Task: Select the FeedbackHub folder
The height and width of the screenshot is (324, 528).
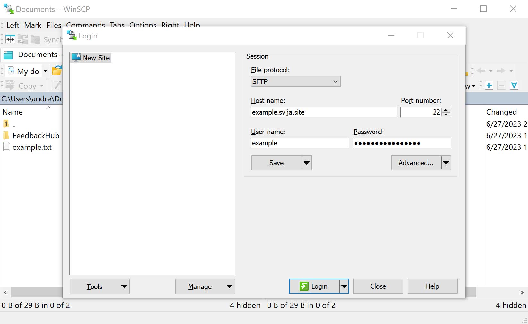Action: tap(35, 136)
